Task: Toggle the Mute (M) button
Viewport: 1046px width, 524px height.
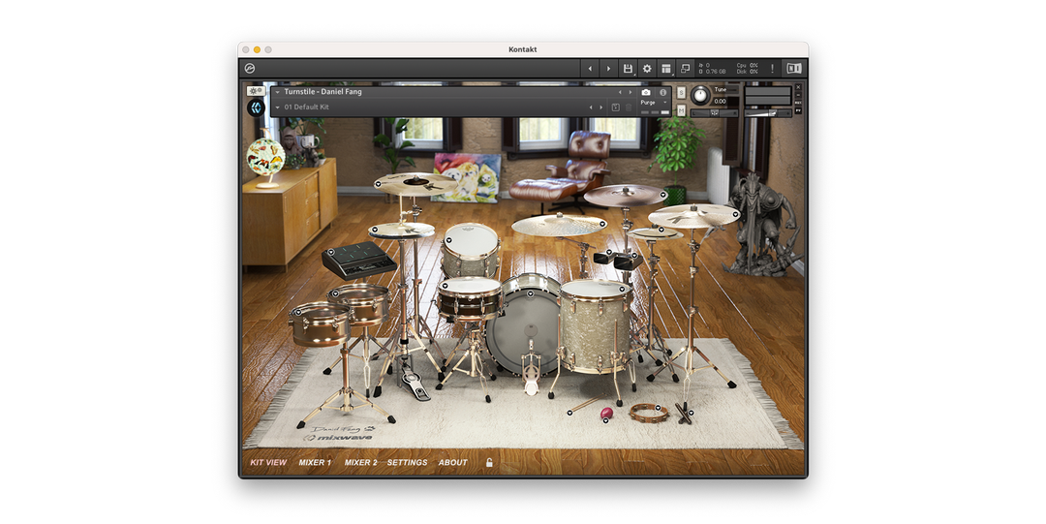Action: click(681, 110)
